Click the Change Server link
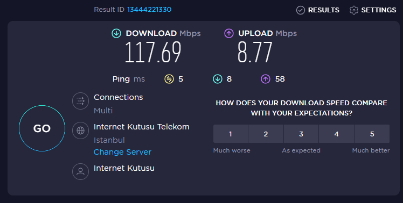The image size is (403, 203). (x=122, y=152)
